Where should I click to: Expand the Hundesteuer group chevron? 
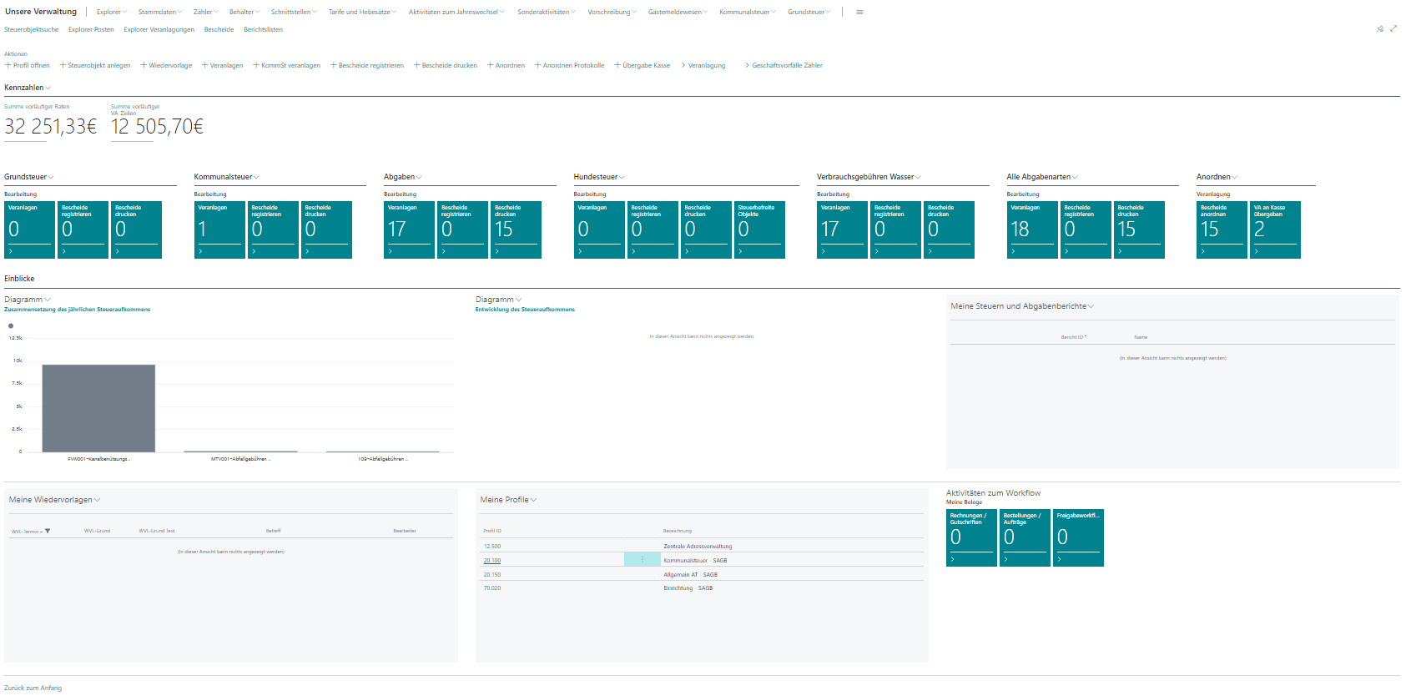click(x=622, y=177)
